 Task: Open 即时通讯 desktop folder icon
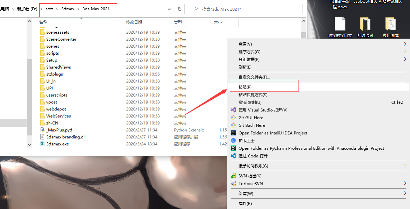click(365, 24)
